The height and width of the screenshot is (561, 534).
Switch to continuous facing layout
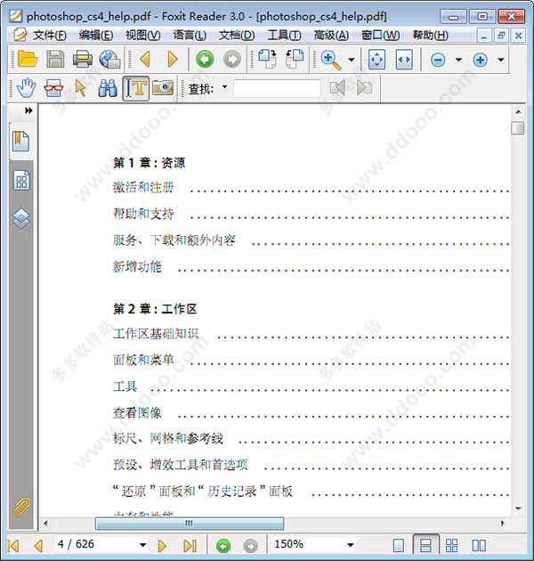coord(451,546)
